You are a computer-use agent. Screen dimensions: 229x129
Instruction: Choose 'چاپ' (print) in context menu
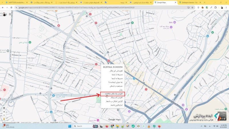tap(112, 90)
